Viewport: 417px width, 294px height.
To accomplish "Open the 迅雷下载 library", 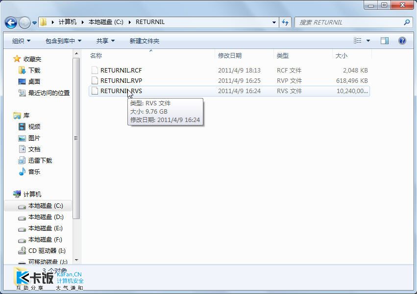I will coord(40,161).
